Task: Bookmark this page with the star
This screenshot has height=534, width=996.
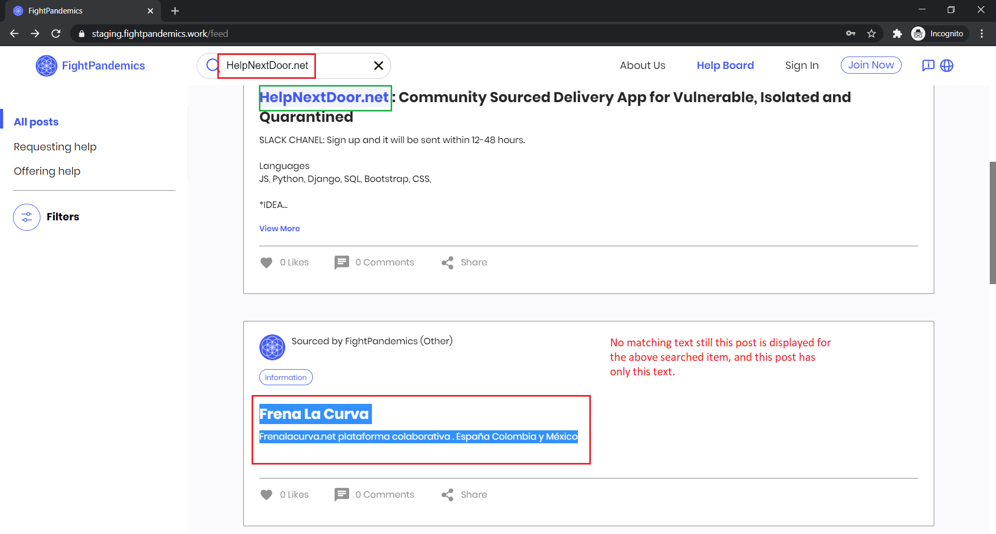Action: click(872, 34)
